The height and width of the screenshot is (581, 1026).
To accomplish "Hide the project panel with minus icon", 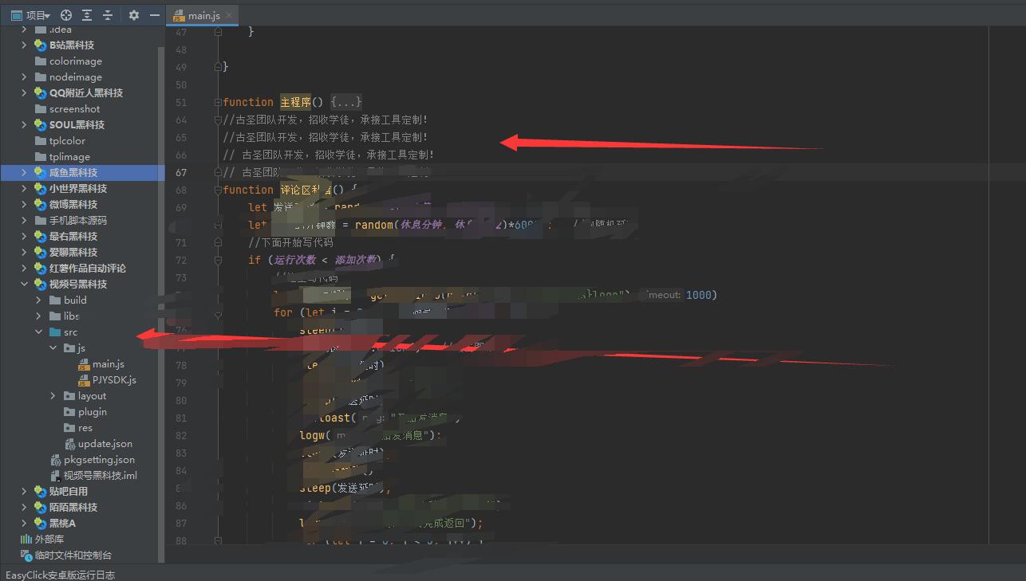I will tap(155, 15).
